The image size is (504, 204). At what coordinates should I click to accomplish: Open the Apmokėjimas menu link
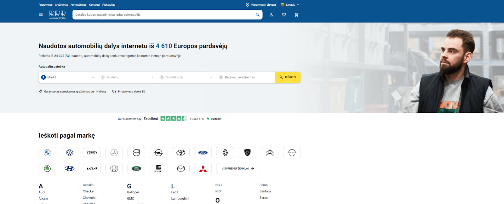pos(78,5)
